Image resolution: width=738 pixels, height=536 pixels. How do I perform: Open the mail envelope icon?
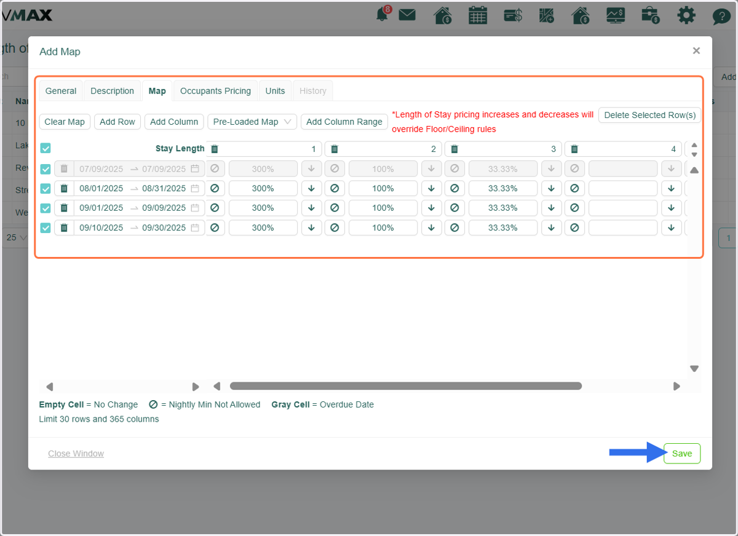pyautogui.click(x=407, y=15)
